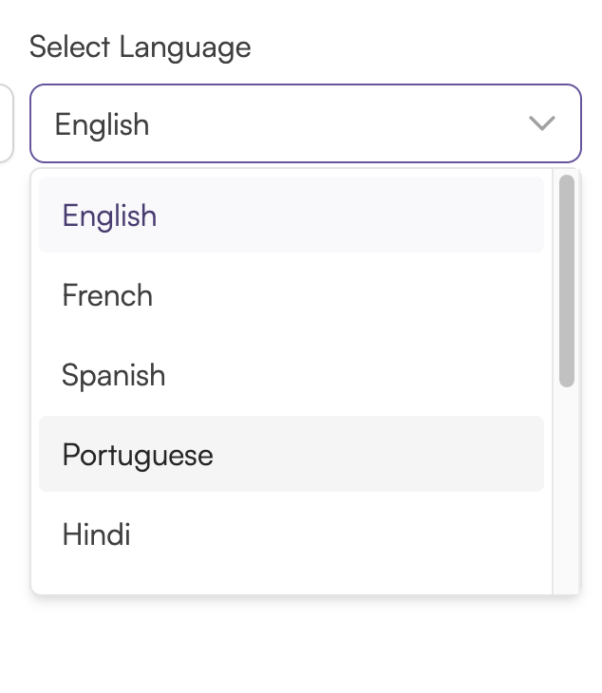602x693 pixels.
Task: Switch the language to French
Action: (292, 295)
